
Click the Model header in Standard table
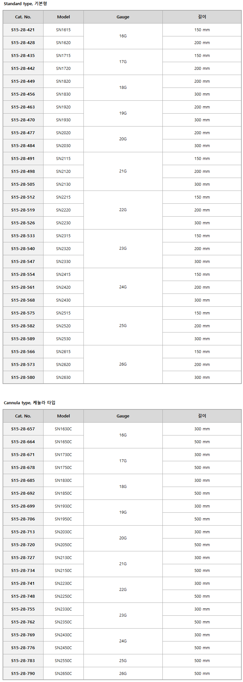coord(63,17)
